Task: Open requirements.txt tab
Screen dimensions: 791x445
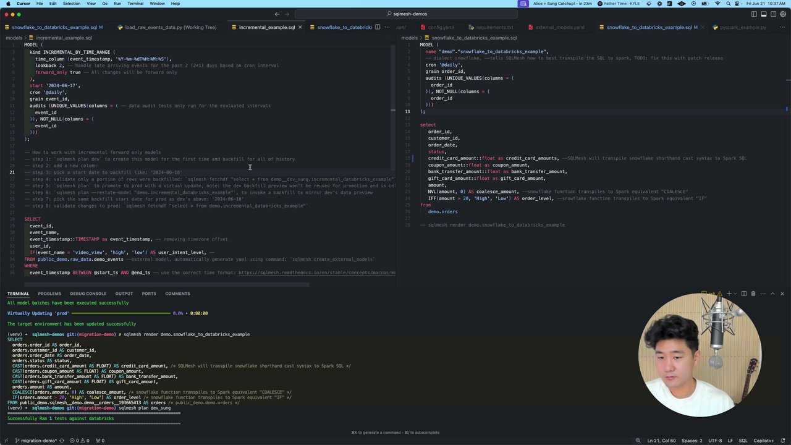Action: pyautogui.click(x=494, y=27)
